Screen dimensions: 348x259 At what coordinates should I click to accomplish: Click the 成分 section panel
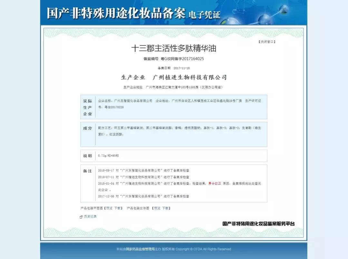(174, 134)
